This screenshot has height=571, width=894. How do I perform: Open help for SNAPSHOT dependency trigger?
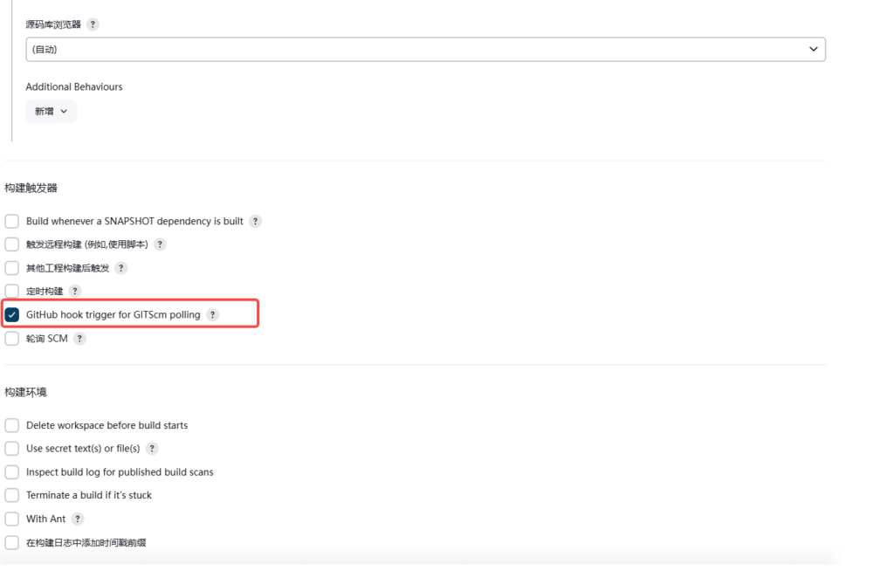tap(256, 221)
